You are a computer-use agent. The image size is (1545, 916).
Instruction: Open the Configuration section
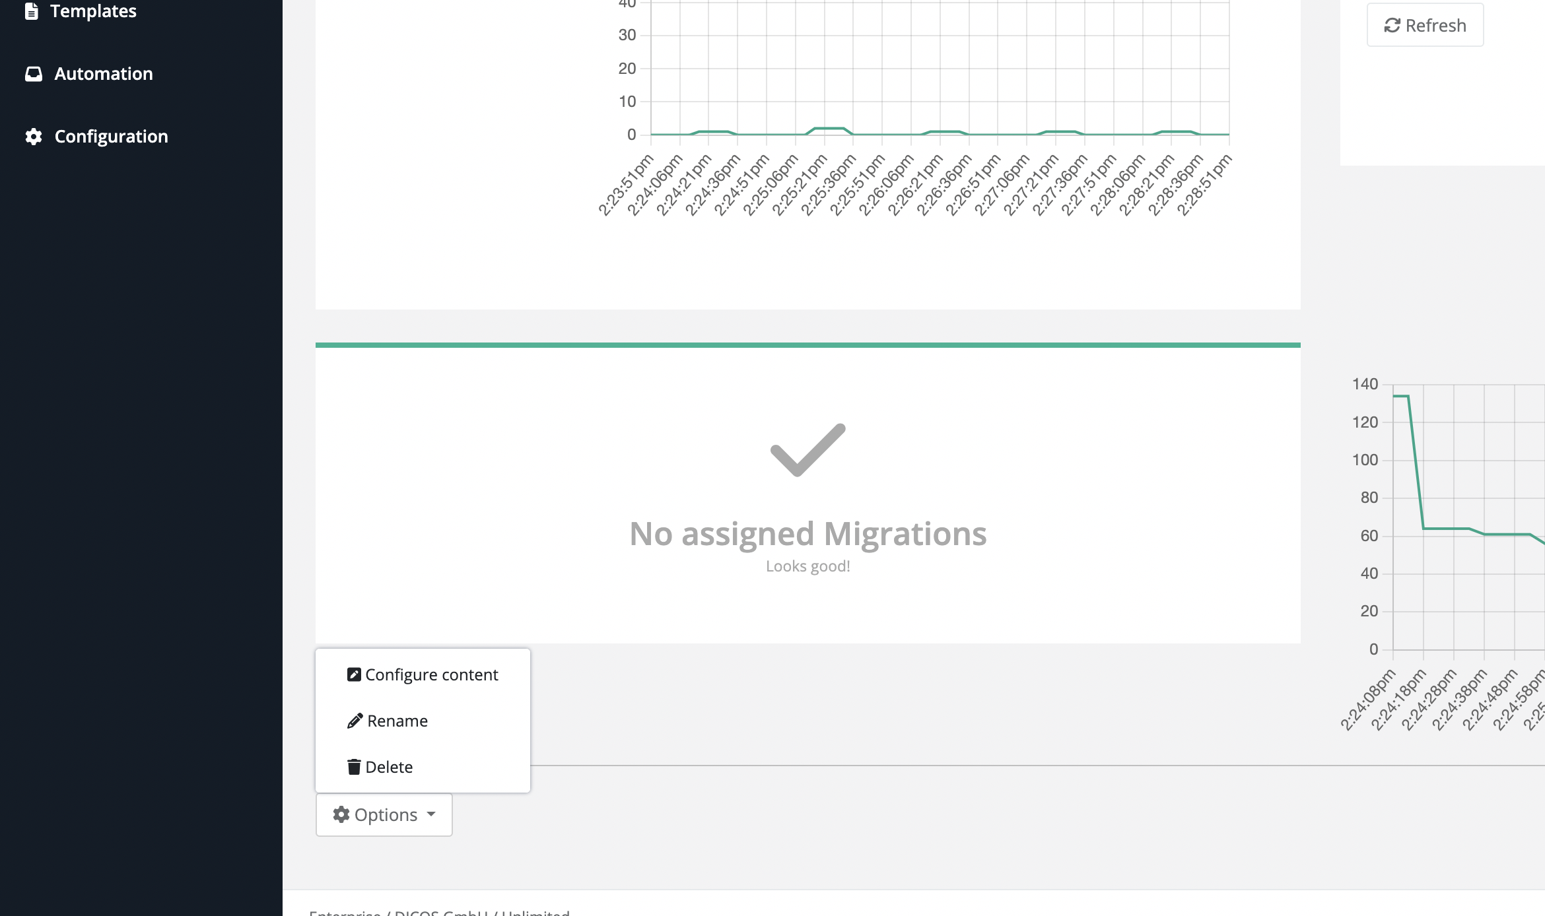coord(111,136)
